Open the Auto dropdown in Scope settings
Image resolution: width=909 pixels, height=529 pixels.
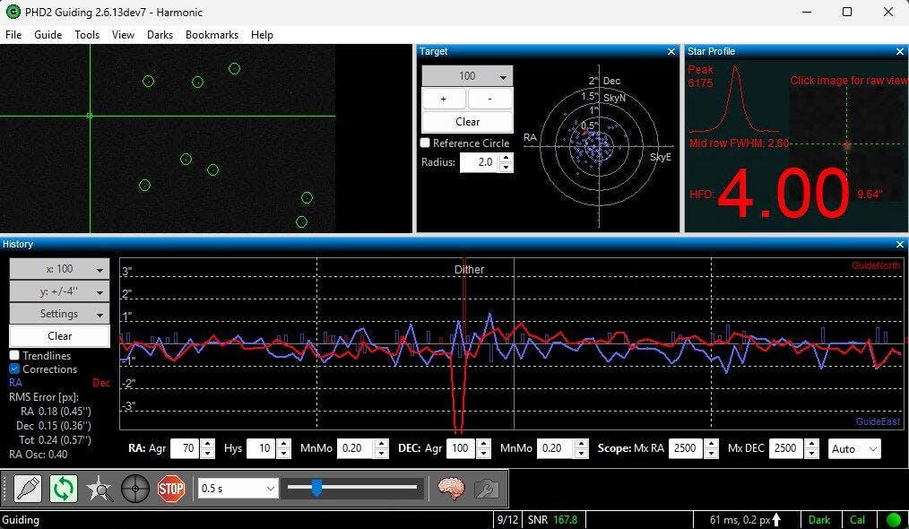[x=854, y=448]
